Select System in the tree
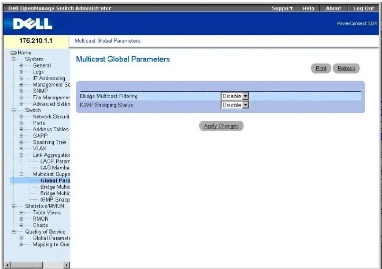 [34, 59]
